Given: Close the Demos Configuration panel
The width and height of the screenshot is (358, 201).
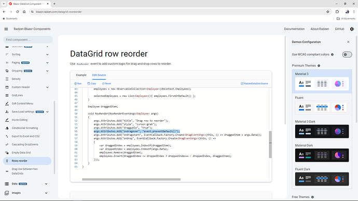Looking at the screenshot, I should [348, 42].
